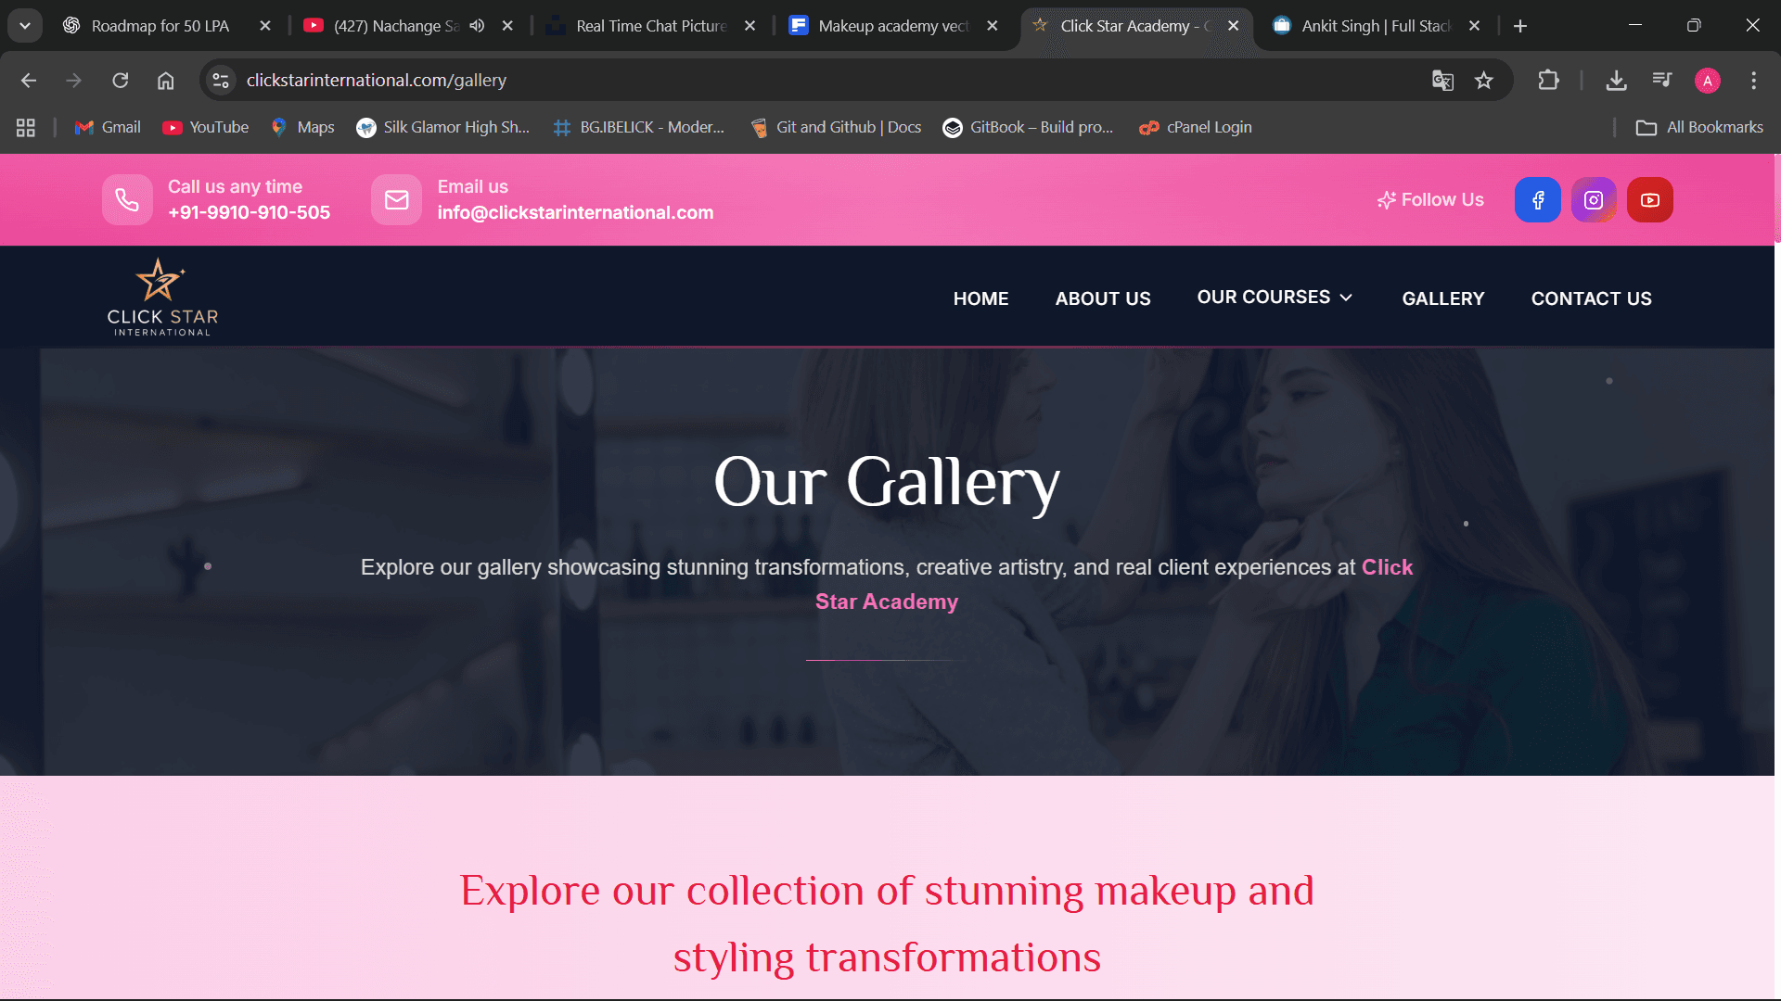Click the Call us any time label

click(235, 187)
